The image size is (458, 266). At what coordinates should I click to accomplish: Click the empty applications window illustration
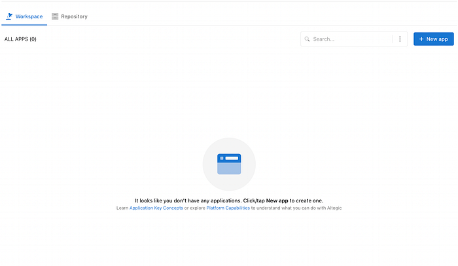tap(229, 164)
